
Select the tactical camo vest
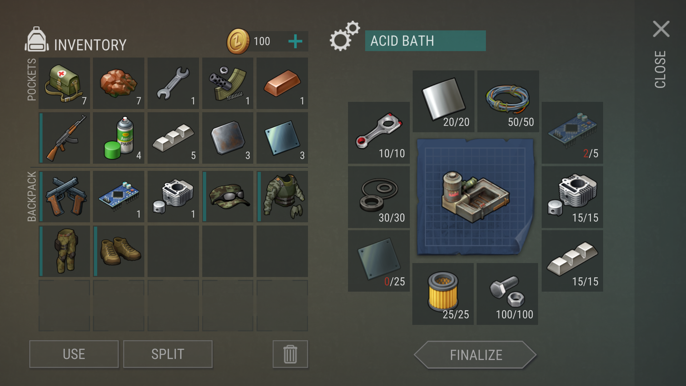282,197
